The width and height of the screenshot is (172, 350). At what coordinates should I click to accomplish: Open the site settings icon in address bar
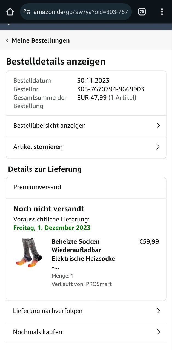(x=27, y=12)
